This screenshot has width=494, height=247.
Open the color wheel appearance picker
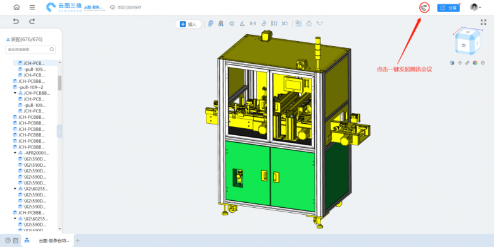[x=475, y=63]
